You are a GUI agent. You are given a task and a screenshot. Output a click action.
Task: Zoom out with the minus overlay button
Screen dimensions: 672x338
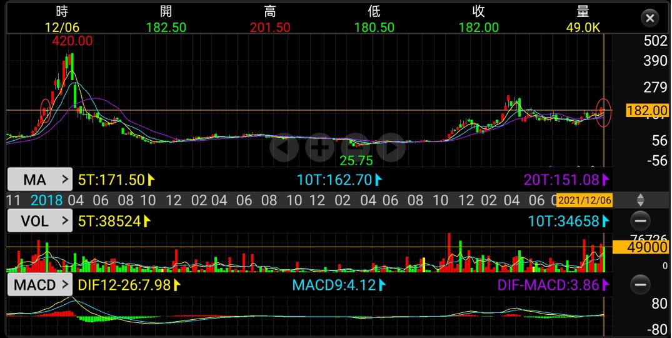[x=355, y=148]
